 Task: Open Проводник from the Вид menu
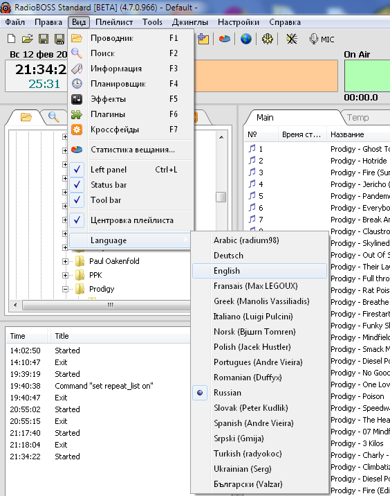point(131,38)
